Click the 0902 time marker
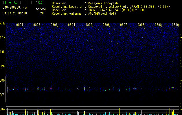This screenshot has height=115, width=182. coord(37,25)
